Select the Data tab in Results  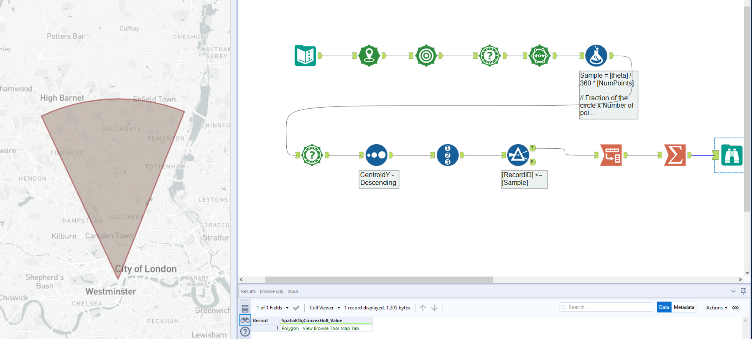(664, 307)
